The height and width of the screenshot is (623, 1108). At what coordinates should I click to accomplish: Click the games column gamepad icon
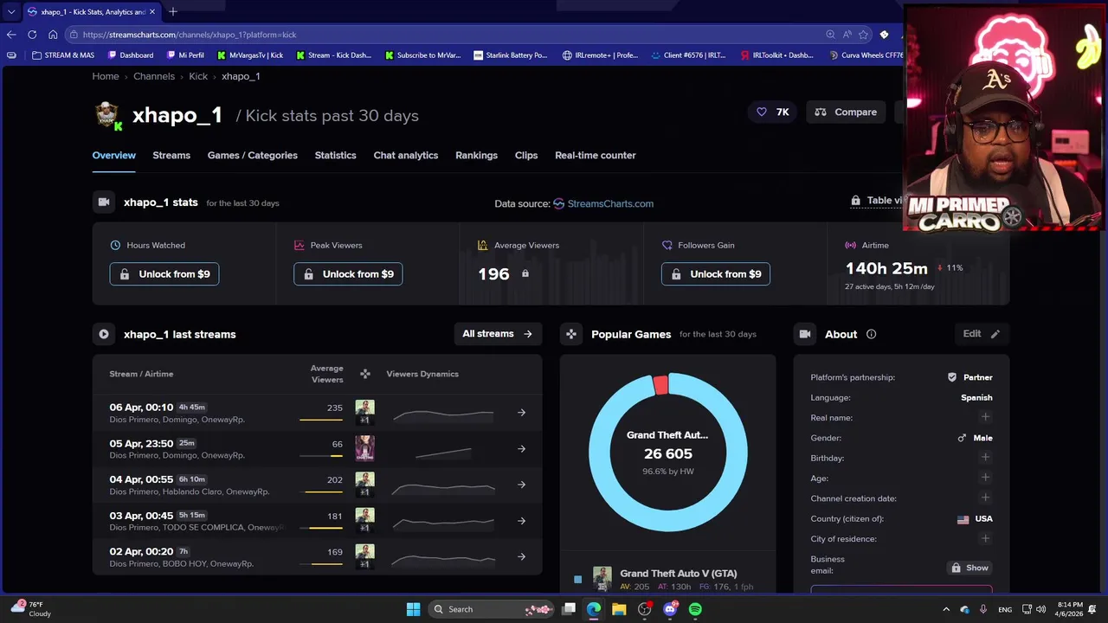365,374
